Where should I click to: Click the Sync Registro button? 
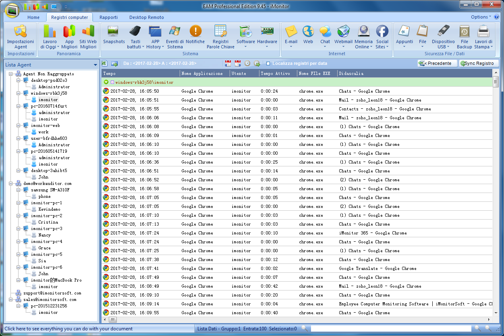479,63
